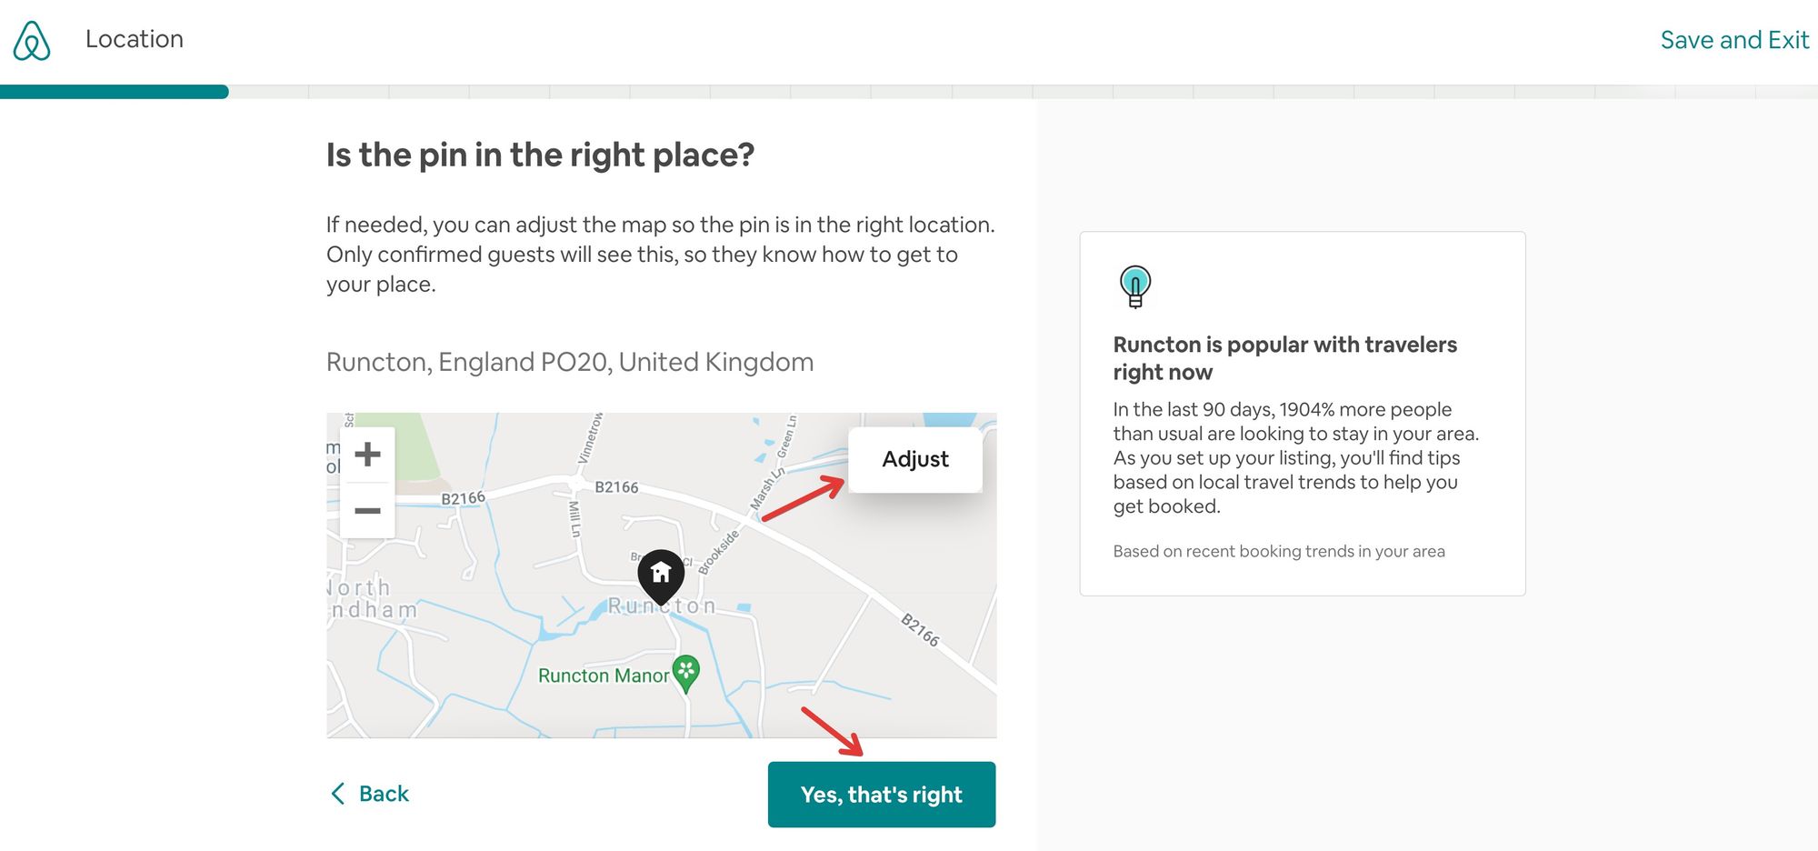Viewport: 1818px width, 851px height.
Task: Zoom in the map with plus icon
Action: click(x=367, y=454)
